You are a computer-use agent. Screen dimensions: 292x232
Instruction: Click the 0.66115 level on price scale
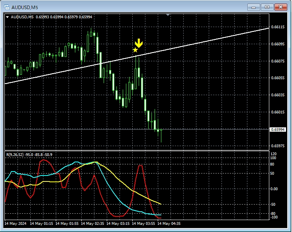coord(277,27)
